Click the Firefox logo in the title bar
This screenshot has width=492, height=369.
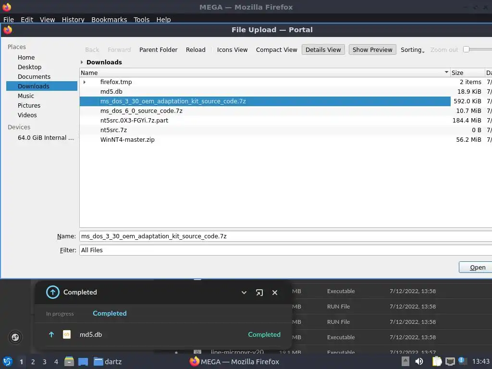pos(7,7)
